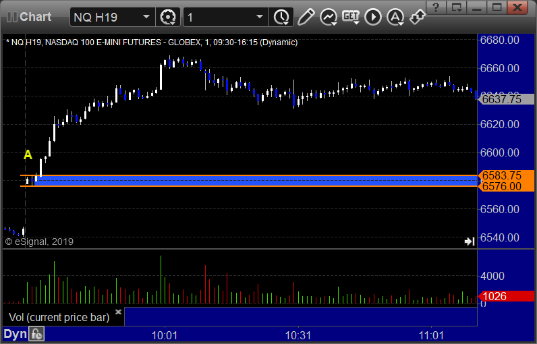Click the 4000 volume axis label

pos(492,276)
